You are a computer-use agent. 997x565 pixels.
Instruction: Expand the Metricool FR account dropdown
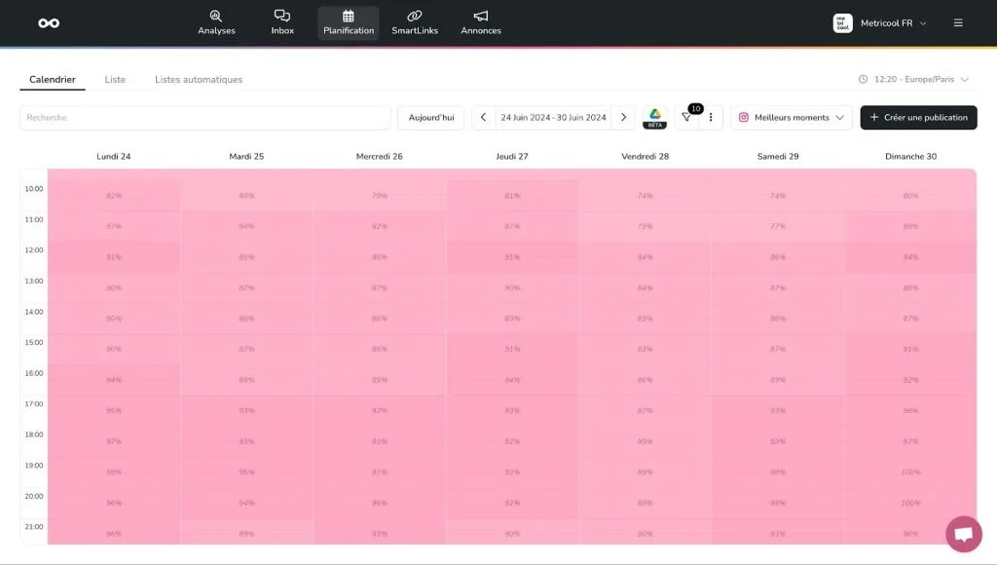point(881,23)
